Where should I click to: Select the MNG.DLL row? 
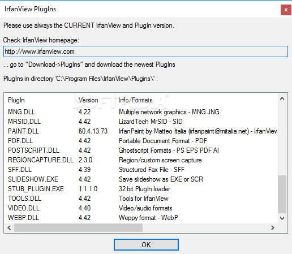click(x=141, y=112)
